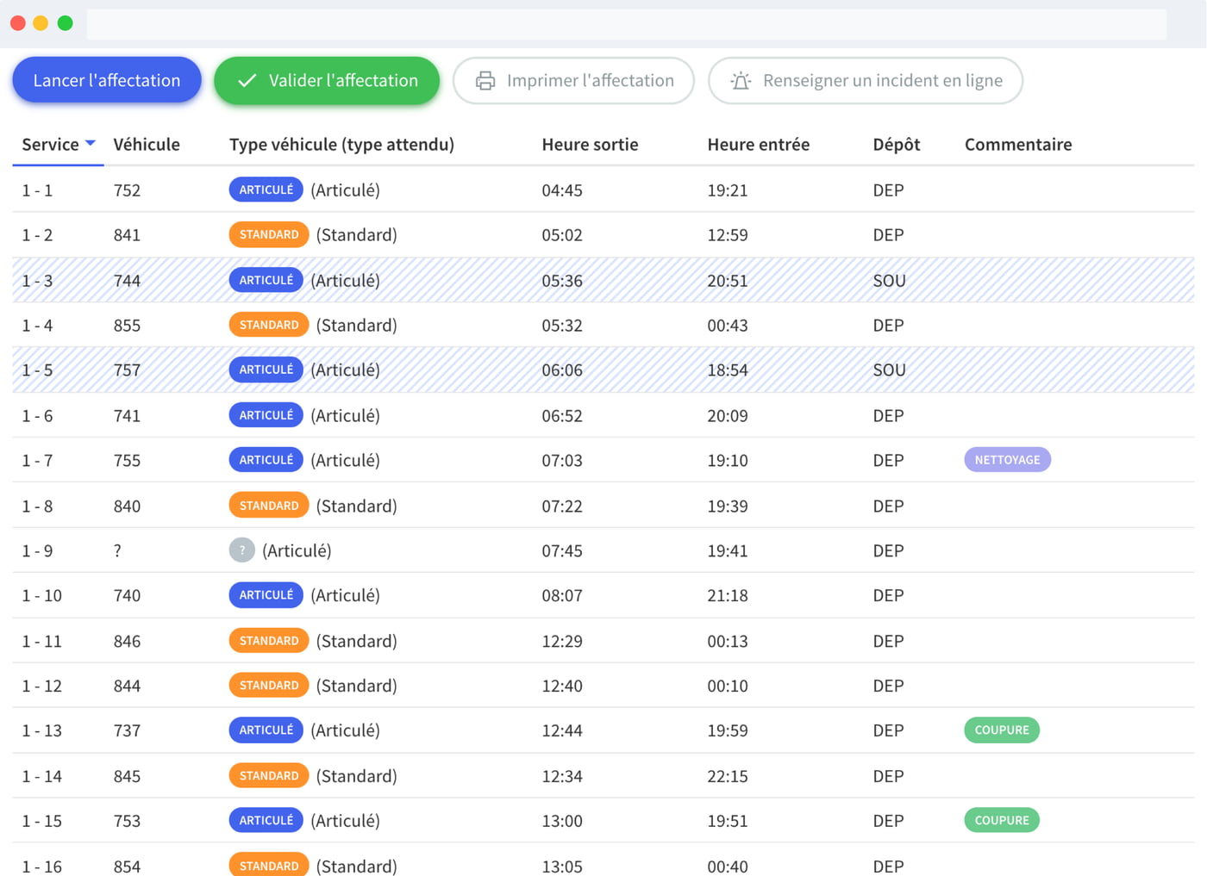Click the COUPURE tag on service 1 - 15
Screen dimensions: 1207x876
point(1002,820)
